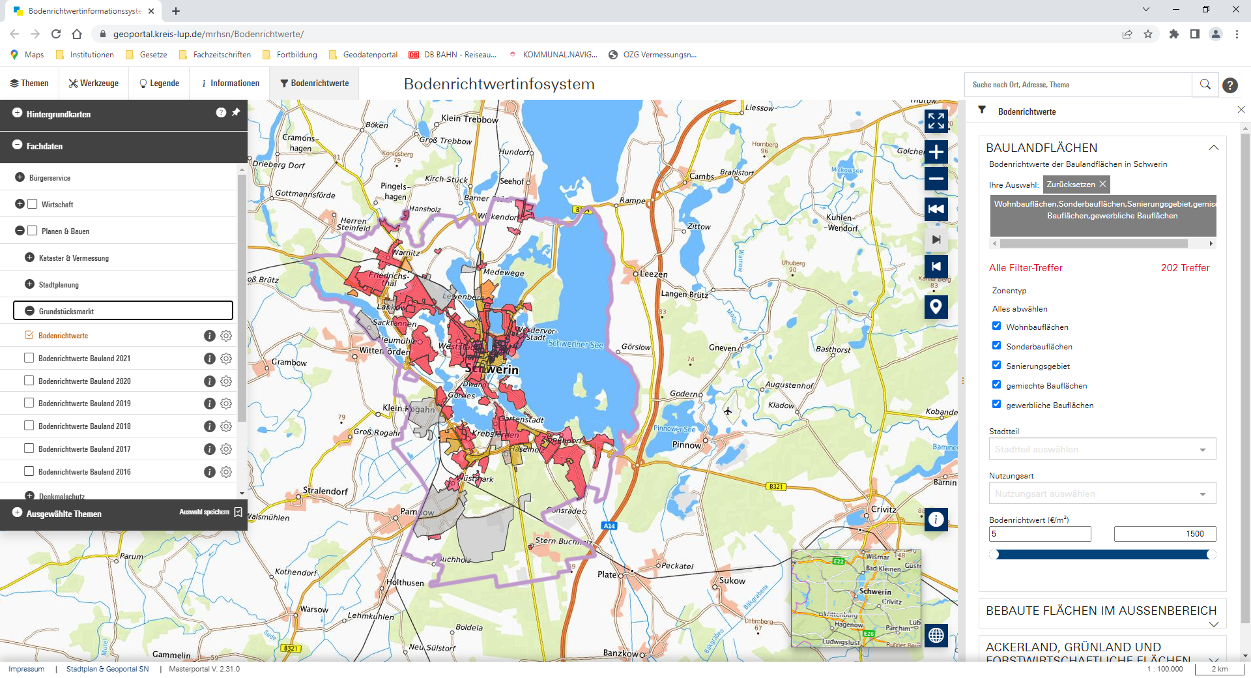Open settings gear for Bodenrichtwerte layer
This screenshot has height=678, width=1251.
coord(226,336)
